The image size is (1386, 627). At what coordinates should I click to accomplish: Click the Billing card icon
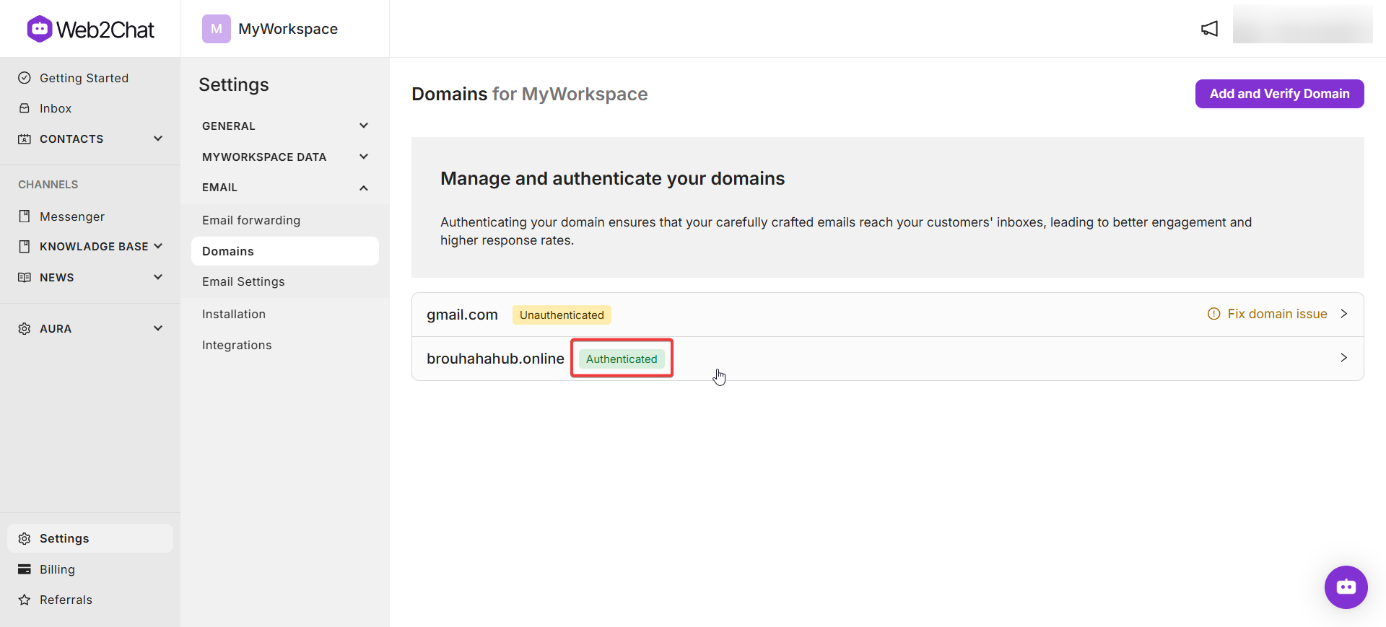click(25, 569)
